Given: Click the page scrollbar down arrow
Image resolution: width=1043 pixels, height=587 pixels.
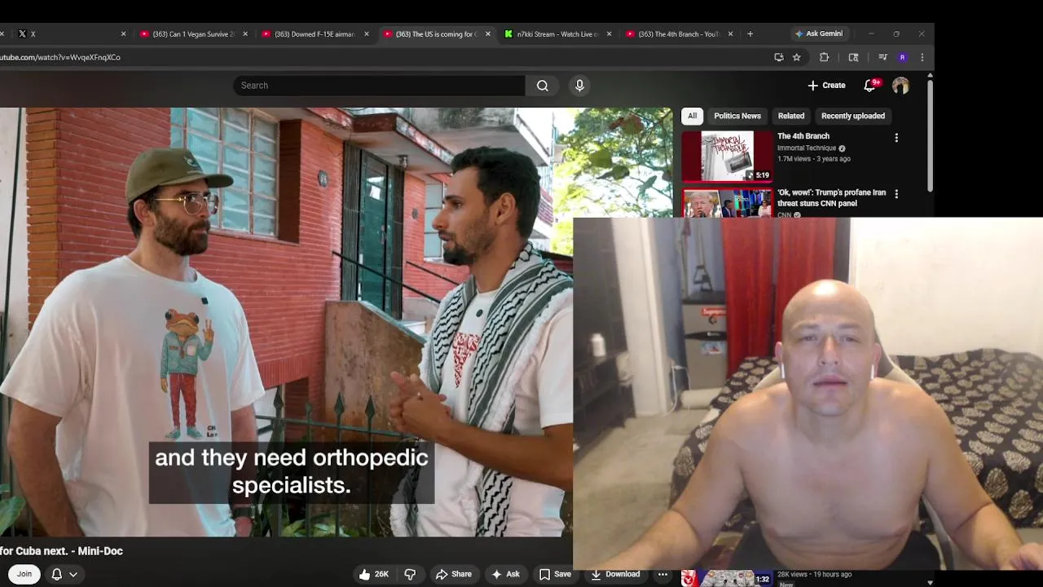Looking at the screenshot, I should (x=930, y=582).
